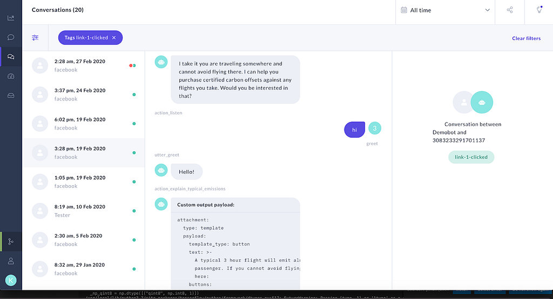
Task: Select conversation from 3:28 pm, 19 Feb 2020
Action: (84, 153)
